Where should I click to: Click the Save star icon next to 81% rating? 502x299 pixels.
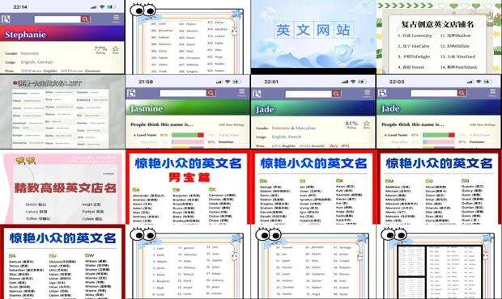[x=366, y=124]
